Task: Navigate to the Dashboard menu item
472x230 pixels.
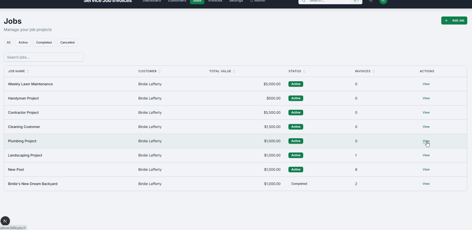Action: [x=152, y=1]
